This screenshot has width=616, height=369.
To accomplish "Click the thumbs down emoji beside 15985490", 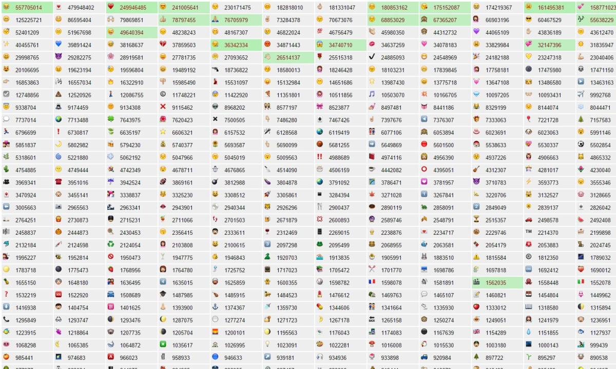I will (x=163, y=82).
